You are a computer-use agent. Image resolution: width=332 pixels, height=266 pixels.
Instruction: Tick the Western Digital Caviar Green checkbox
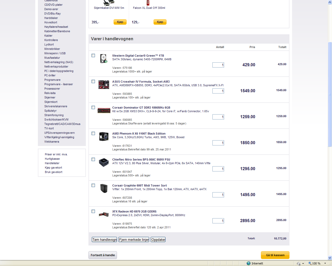coord(93,56)
